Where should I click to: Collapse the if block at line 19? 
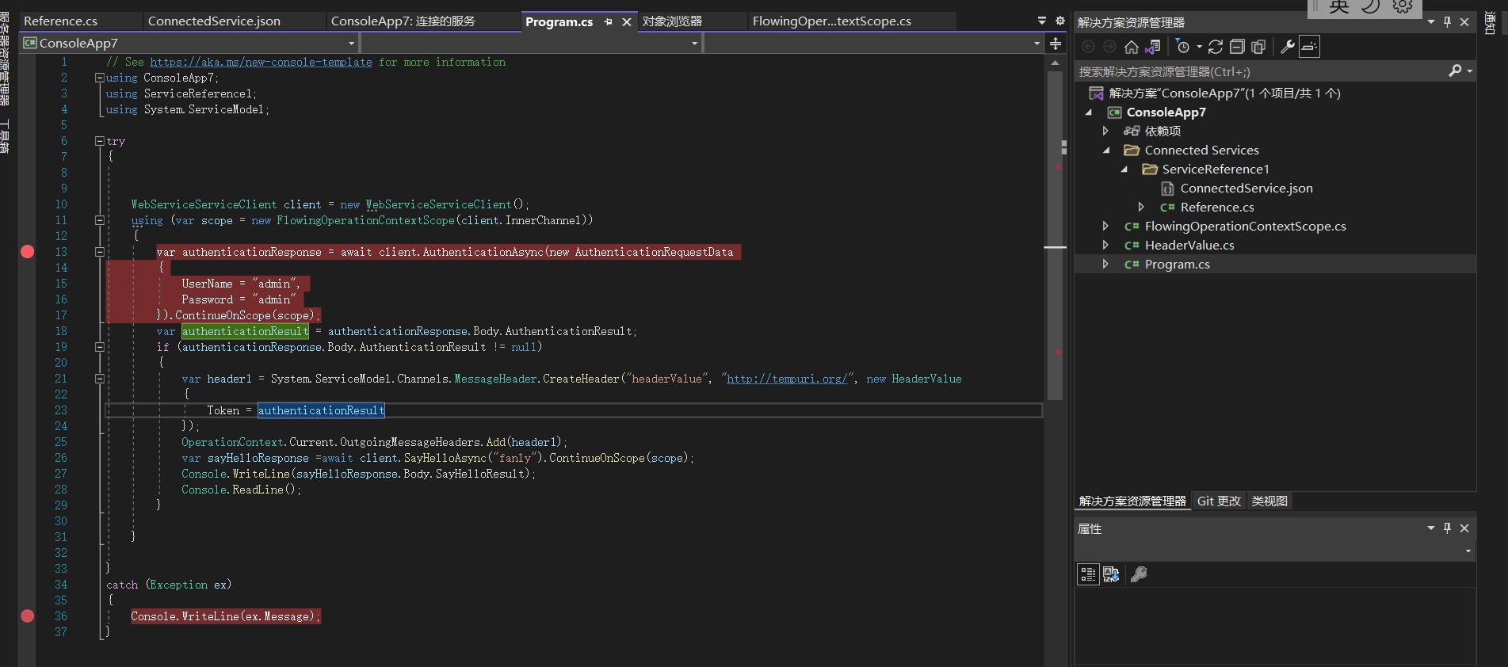100,347
